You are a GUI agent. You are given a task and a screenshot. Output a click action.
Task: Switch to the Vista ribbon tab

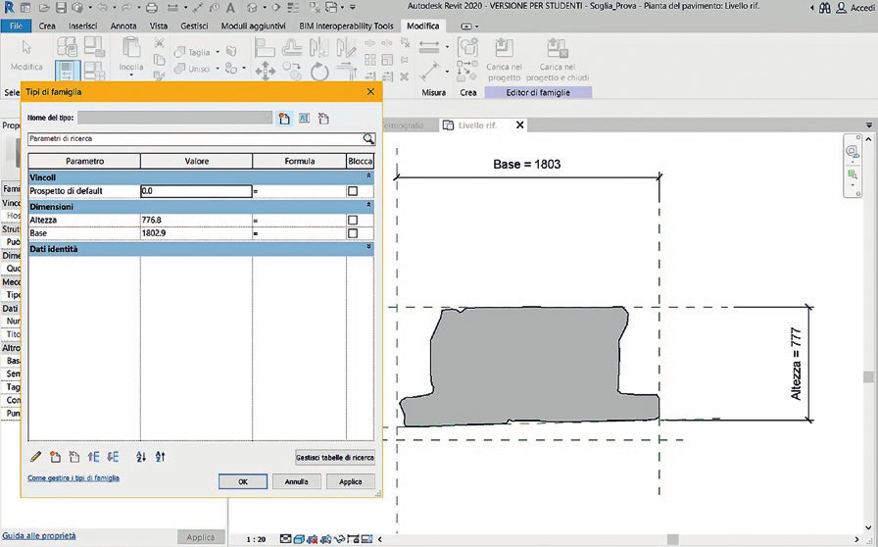159,25
